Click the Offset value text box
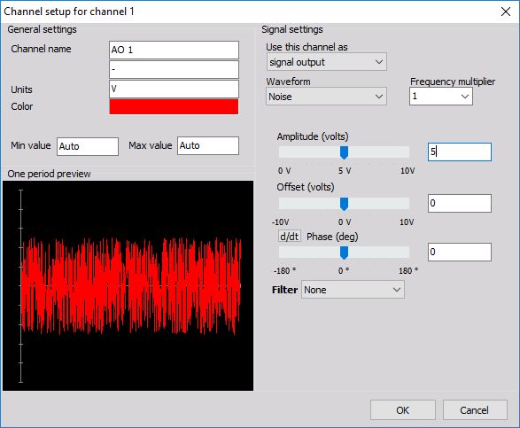Viewport: 520px width, 428px height. [460, 203]
